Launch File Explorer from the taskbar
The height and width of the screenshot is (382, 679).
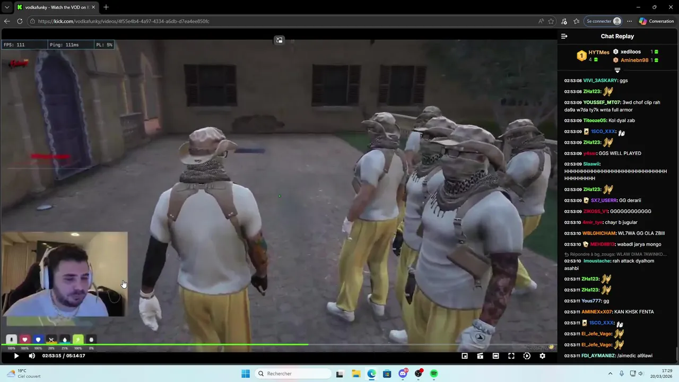(356, 374)
